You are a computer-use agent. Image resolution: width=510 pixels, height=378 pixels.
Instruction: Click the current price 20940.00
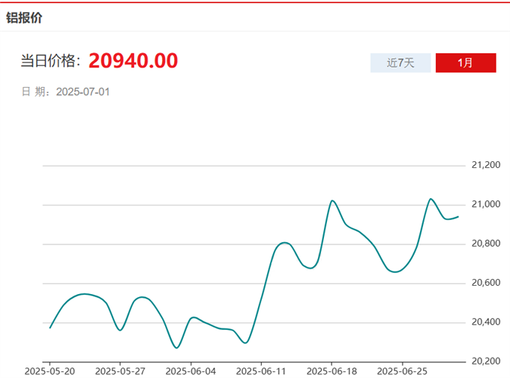[133, 61]
